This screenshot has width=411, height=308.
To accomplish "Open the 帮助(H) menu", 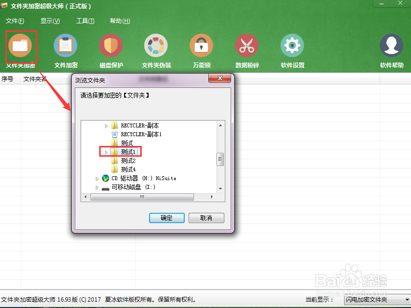I will 120,21.
